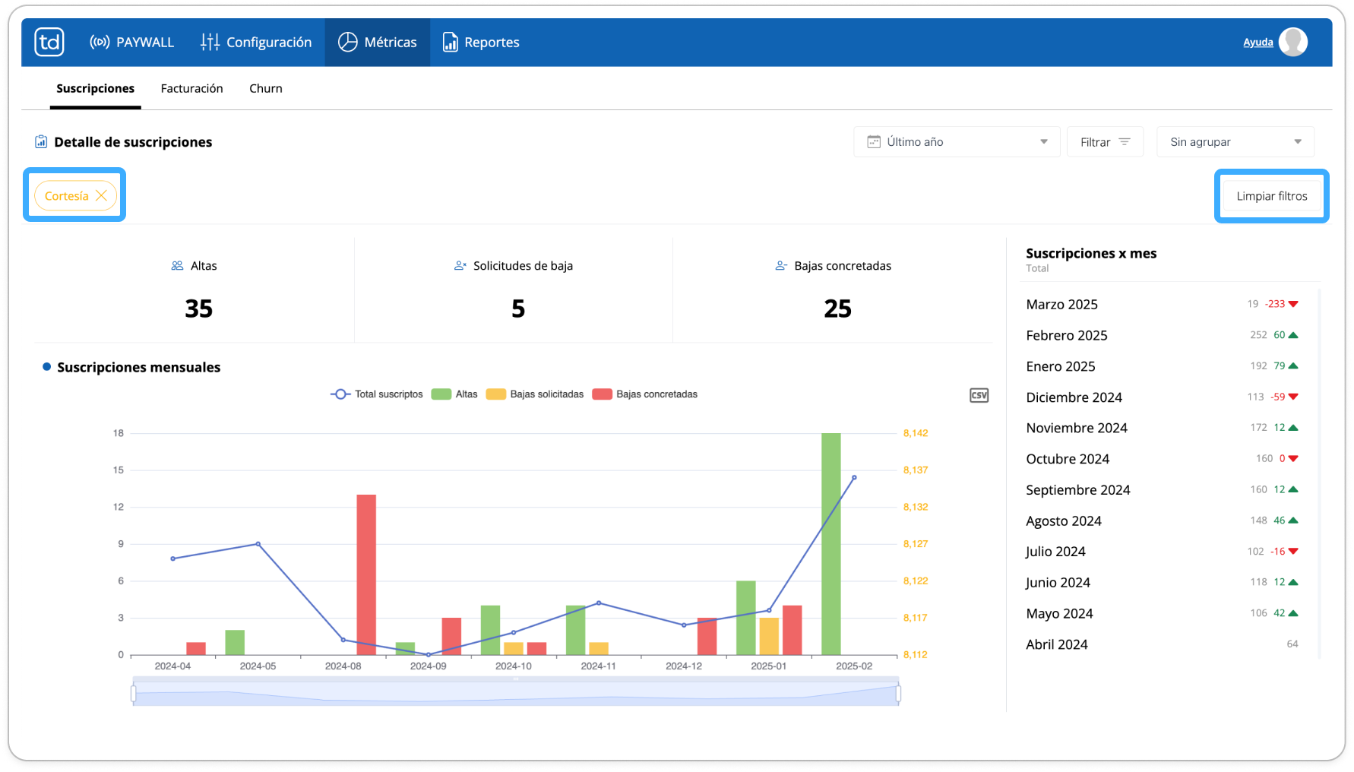Select the Marzo 2025 row

(x=1163, y=304)
